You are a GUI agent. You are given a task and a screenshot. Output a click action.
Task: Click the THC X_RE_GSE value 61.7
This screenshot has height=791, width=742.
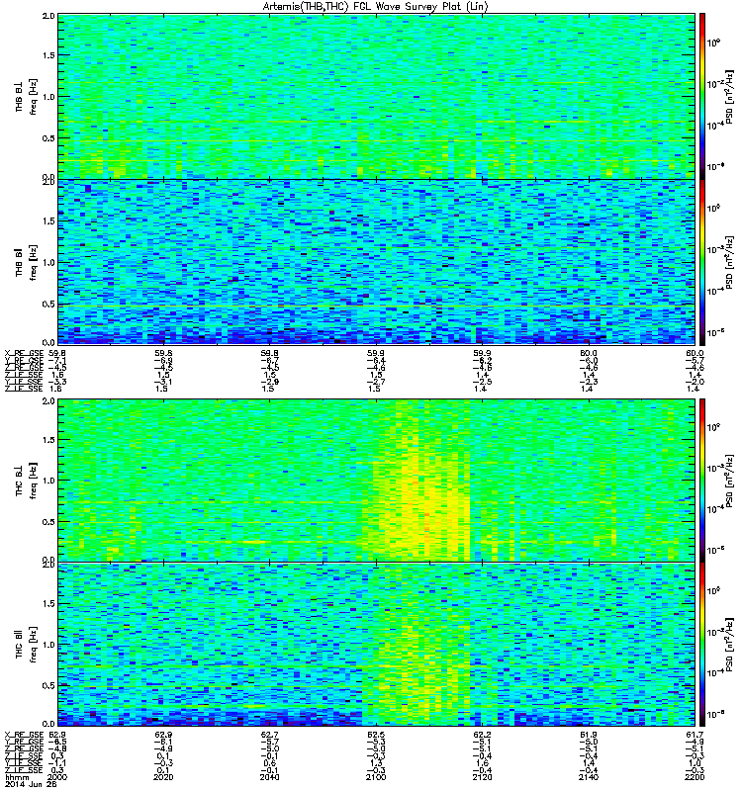(x=695, y=735)
